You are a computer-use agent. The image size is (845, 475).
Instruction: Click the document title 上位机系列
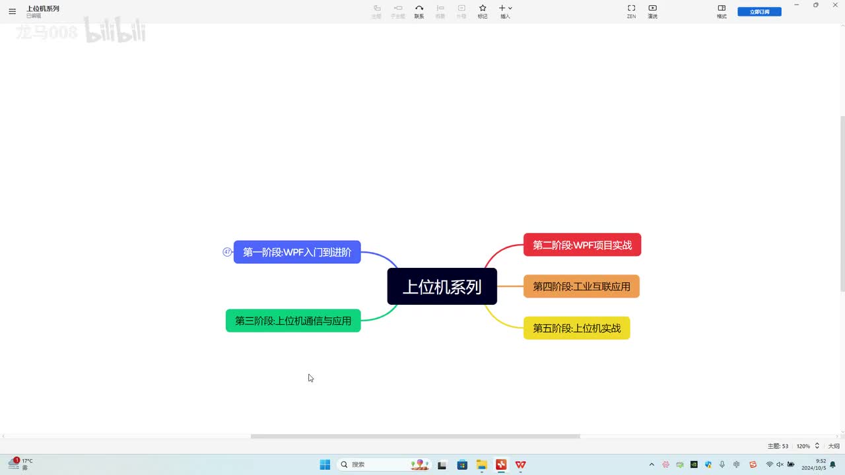[43, 9]
